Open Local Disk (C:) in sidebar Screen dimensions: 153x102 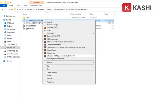(x=12, y=45)
